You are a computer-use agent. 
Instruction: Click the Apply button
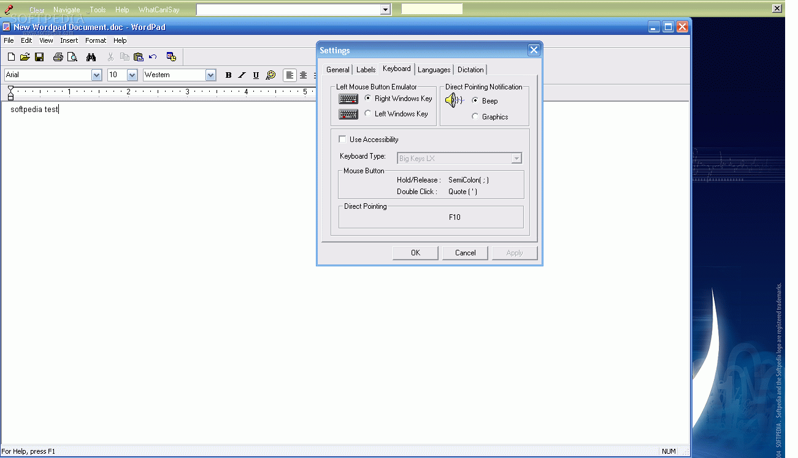[x=515, y=253]
